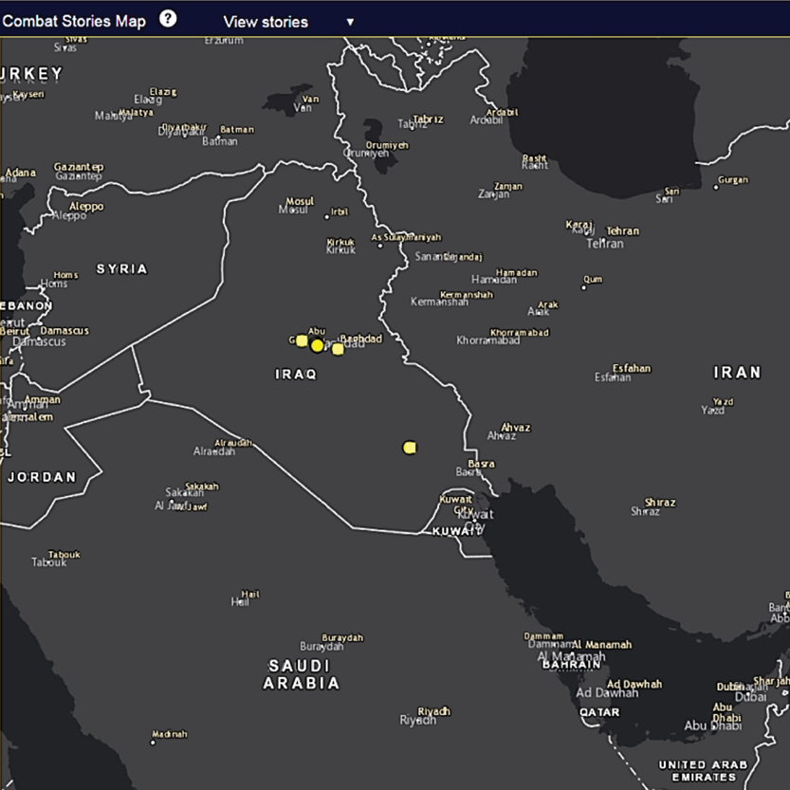Select the IRAN country label
Image resolution: width=790 pixels, height=790 pixels.
coord(737,373)
